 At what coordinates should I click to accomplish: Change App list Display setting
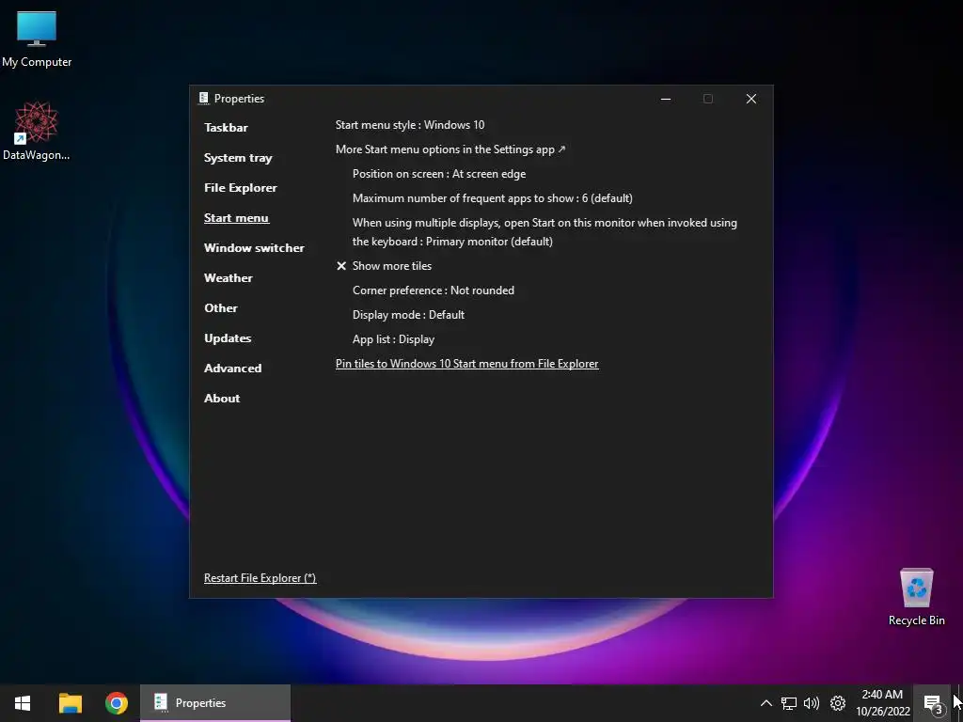[393, 339]
